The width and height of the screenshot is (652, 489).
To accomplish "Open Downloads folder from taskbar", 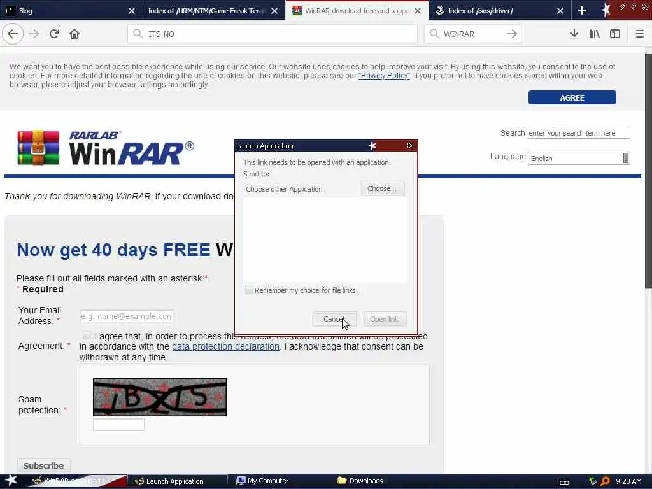I will click(360, 481).
